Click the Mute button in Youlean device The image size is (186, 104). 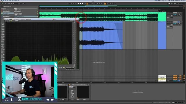pyautogui.click(x=72, y=99)
